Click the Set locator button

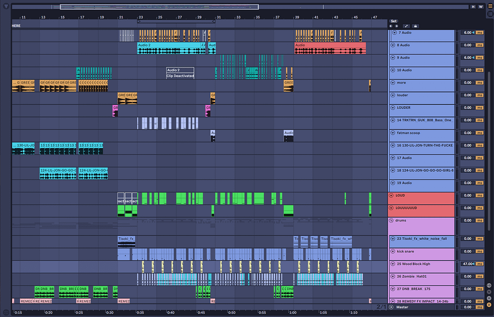[x=394, y=21]
